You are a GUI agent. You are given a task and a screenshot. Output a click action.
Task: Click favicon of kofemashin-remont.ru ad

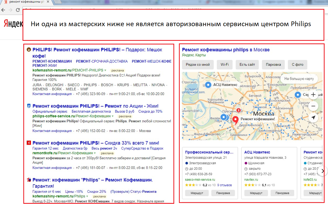[x=29, y=49]
